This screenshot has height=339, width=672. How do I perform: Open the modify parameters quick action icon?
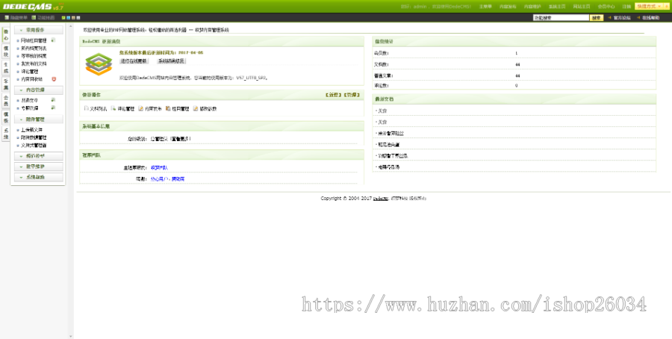(196, 108)
